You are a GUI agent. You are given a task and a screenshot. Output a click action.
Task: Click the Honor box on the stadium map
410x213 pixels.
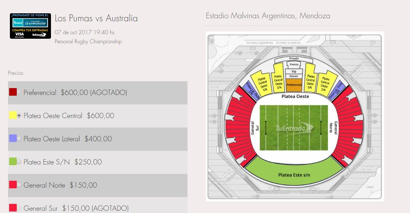point(294,76)
